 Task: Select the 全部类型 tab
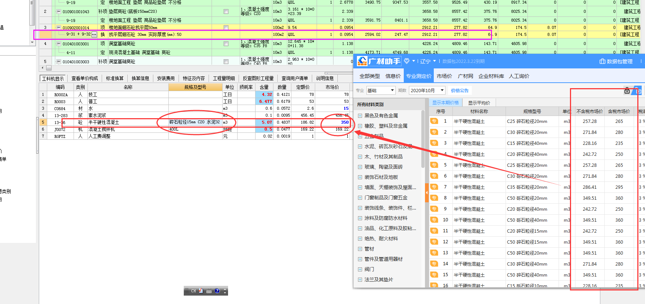pyautogui.click(x=370, y=76)
